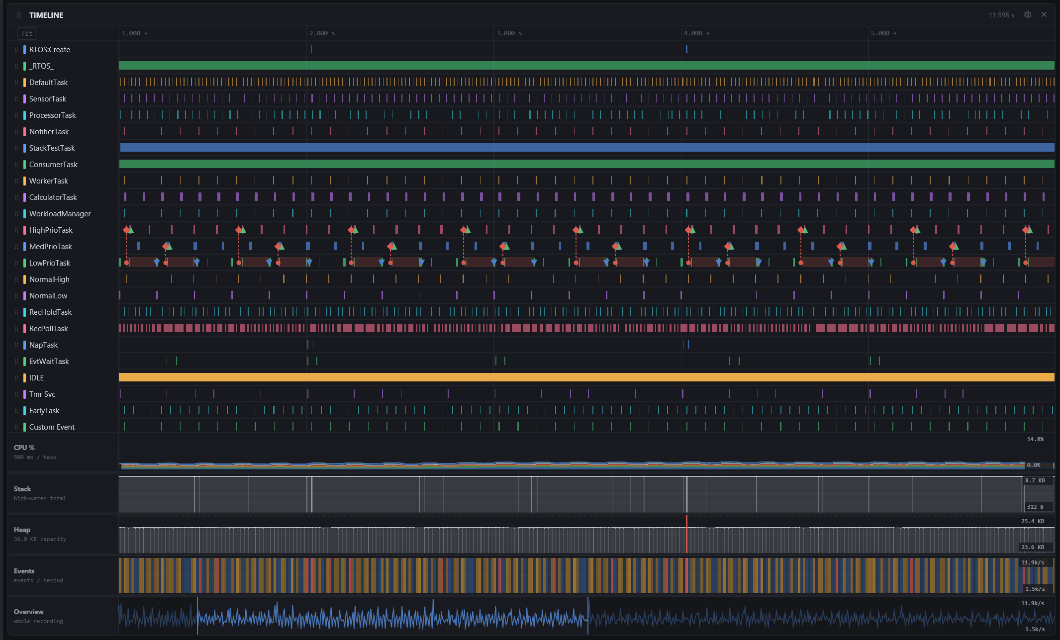1060x640 pixels.
Task: Click MedPrioTask row drag handle
Action: (x=16, y=247)
